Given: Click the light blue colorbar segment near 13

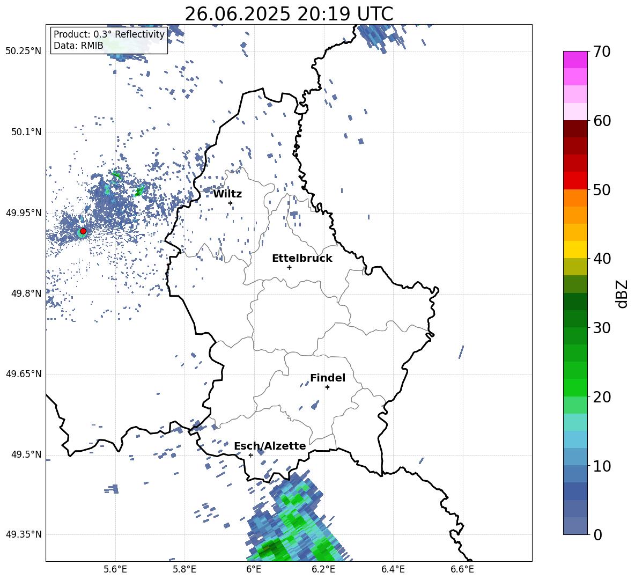Looking at the screenshot, I should pyautogui.click(x=575, y=439).
